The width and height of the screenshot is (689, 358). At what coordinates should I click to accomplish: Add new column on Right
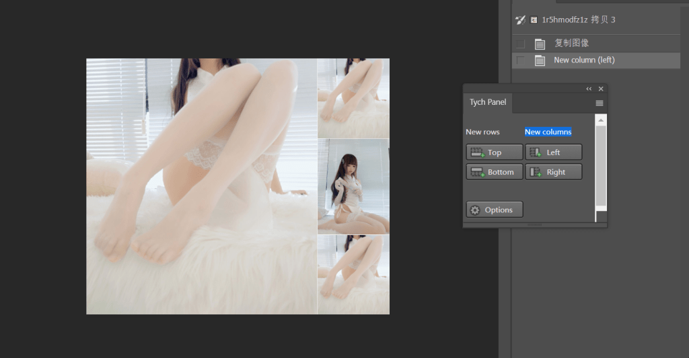pos(553,172)
